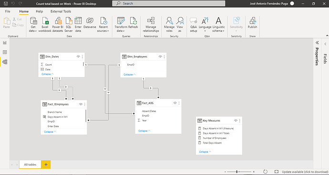Click the Search box
329x175 pixels.
pyautogui.click(x=169, y=3)
